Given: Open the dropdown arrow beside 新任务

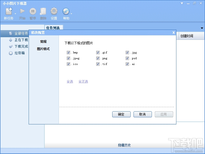Looking at the screenshot, I should [15, 14].
